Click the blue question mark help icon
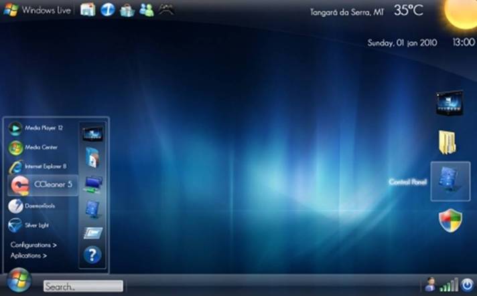This screenshot has height=296, width=477. [x=92, y=255]
